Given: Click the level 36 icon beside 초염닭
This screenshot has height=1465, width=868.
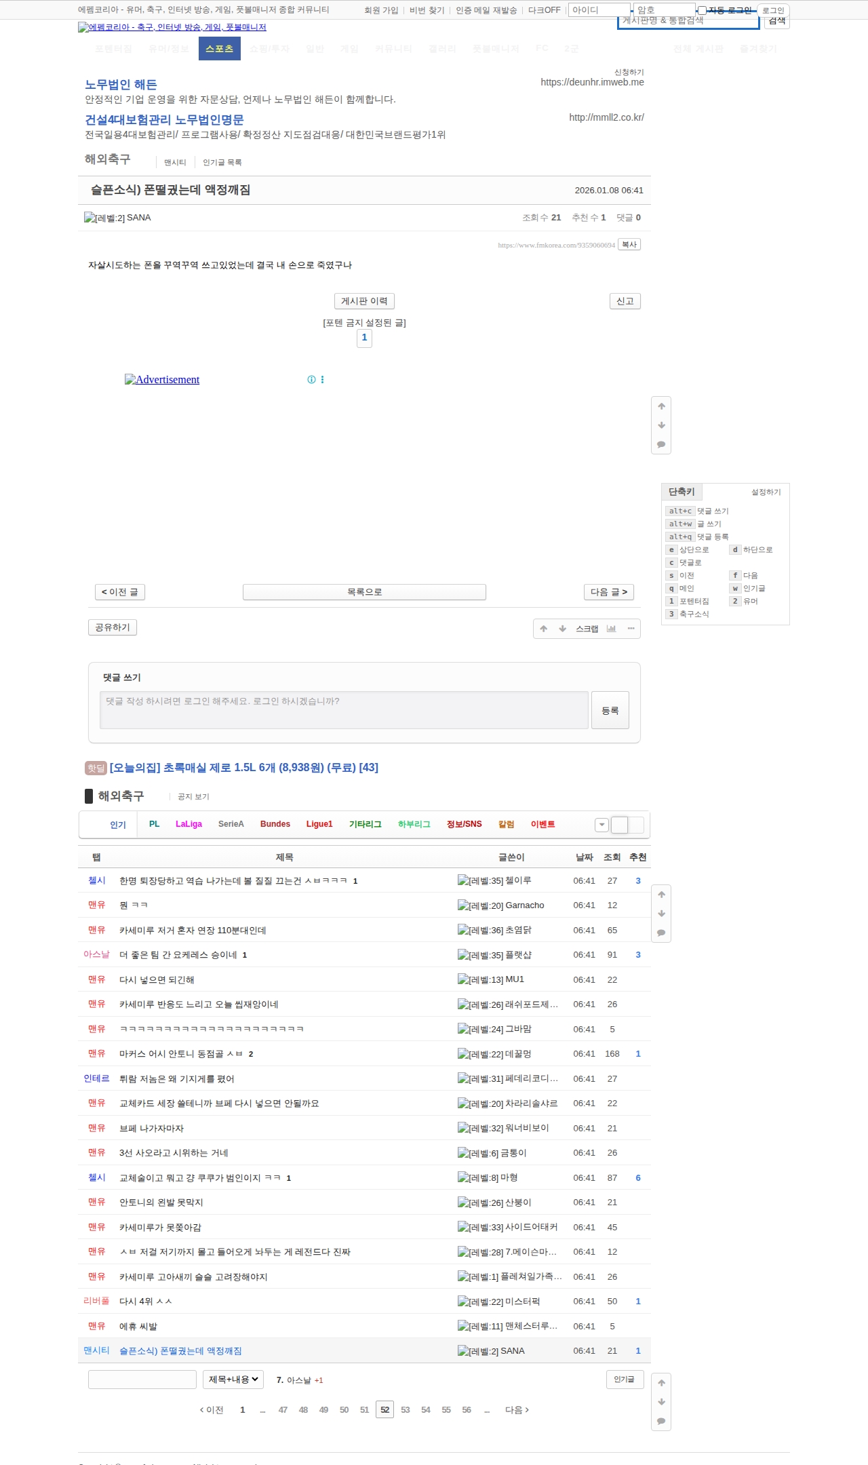Looking at the screenshot, I should (480, 931).
